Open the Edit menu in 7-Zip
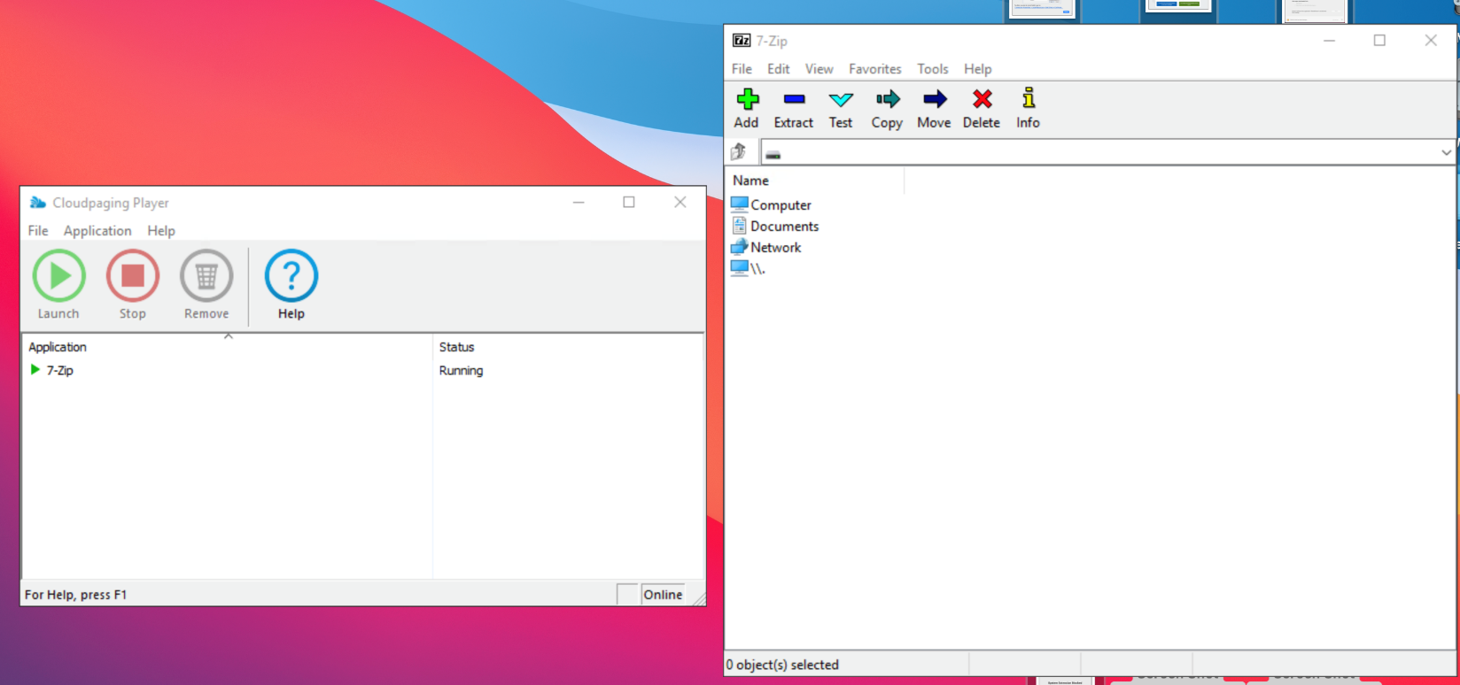 [x=779, y=69]
